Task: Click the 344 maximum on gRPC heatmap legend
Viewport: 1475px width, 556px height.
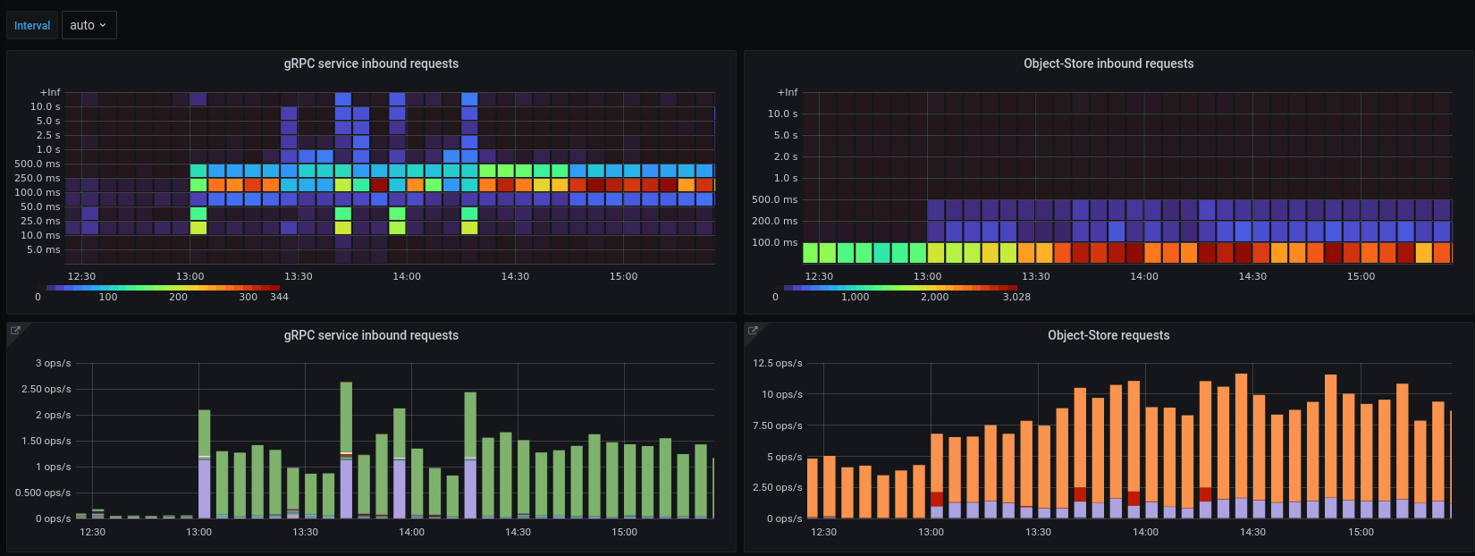Action: [x=279, y=297]
